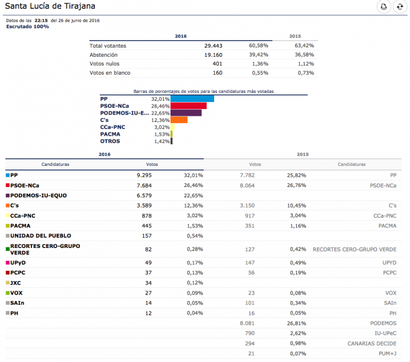Viewport: 410px width, 362px height.
Task: Click the 2016 Votos column header
Action: 152,164
